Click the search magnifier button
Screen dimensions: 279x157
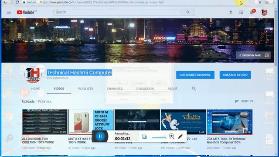pos(188,12)
